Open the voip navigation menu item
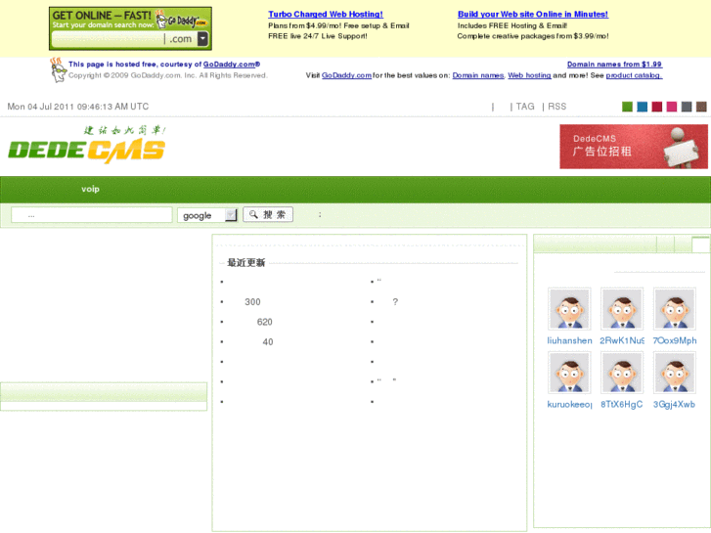Image resolution: width=711 pixels, height=533 pixels. pos(90,189)
